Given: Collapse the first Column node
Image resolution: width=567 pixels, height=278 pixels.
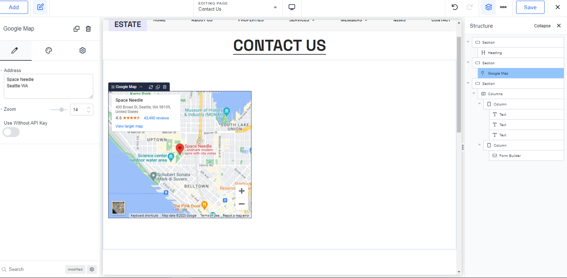Looking at the screenshot, I should 479,104.
